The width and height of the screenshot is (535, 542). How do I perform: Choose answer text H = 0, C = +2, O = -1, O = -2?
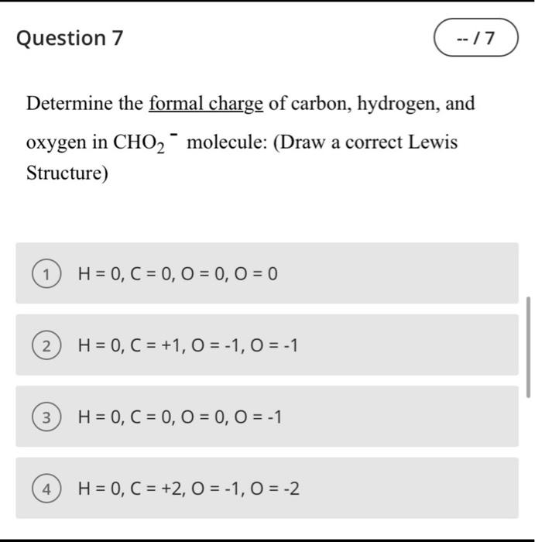[x=189, y=489]
